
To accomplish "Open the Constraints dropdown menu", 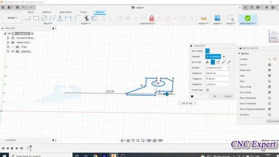I will pos(147,24).
